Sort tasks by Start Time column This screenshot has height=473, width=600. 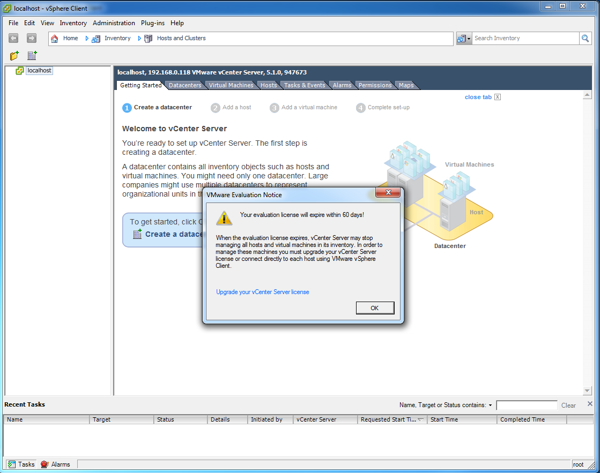(462, 419)
